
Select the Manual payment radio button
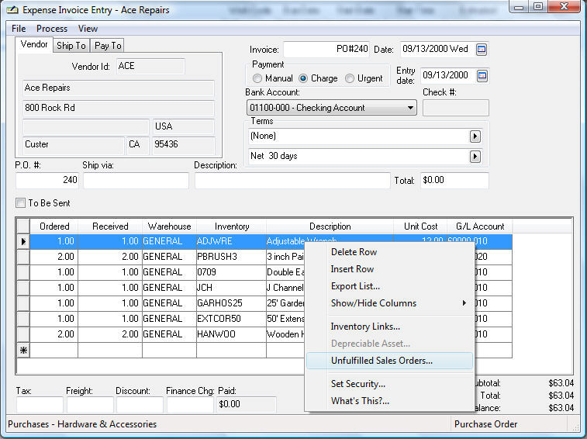(257, 78)
